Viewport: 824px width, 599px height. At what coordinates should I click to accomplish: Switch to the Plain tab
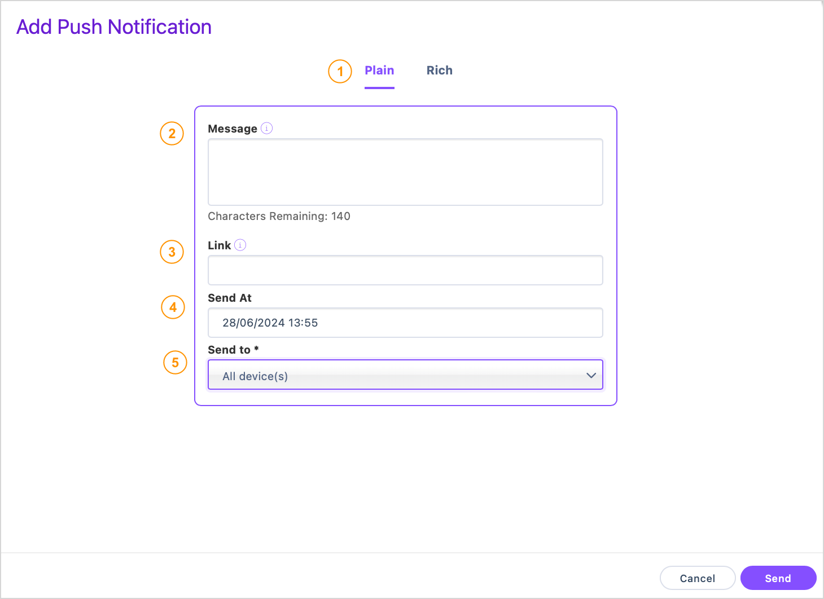379,71
